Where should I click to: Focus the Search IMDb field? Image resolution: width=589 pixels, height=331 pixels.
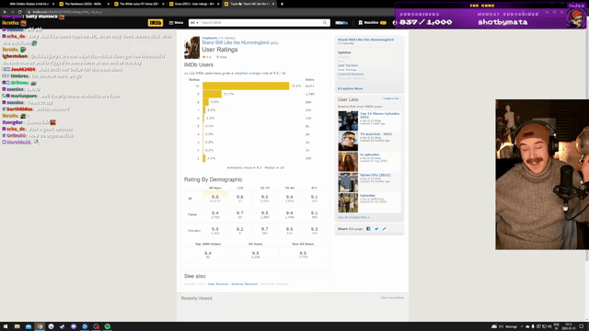click(x=261, y=22)
